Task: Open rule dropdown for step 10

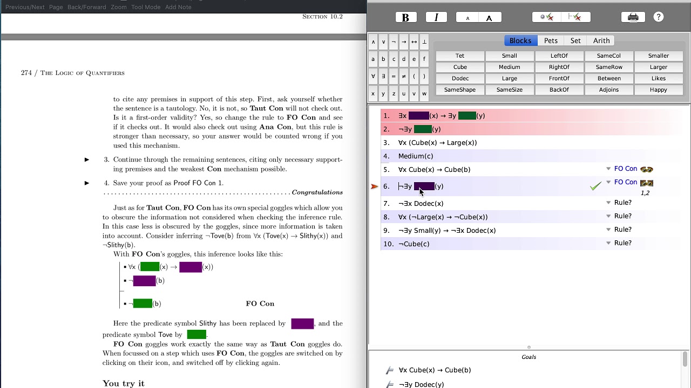Action: (608, 244)
